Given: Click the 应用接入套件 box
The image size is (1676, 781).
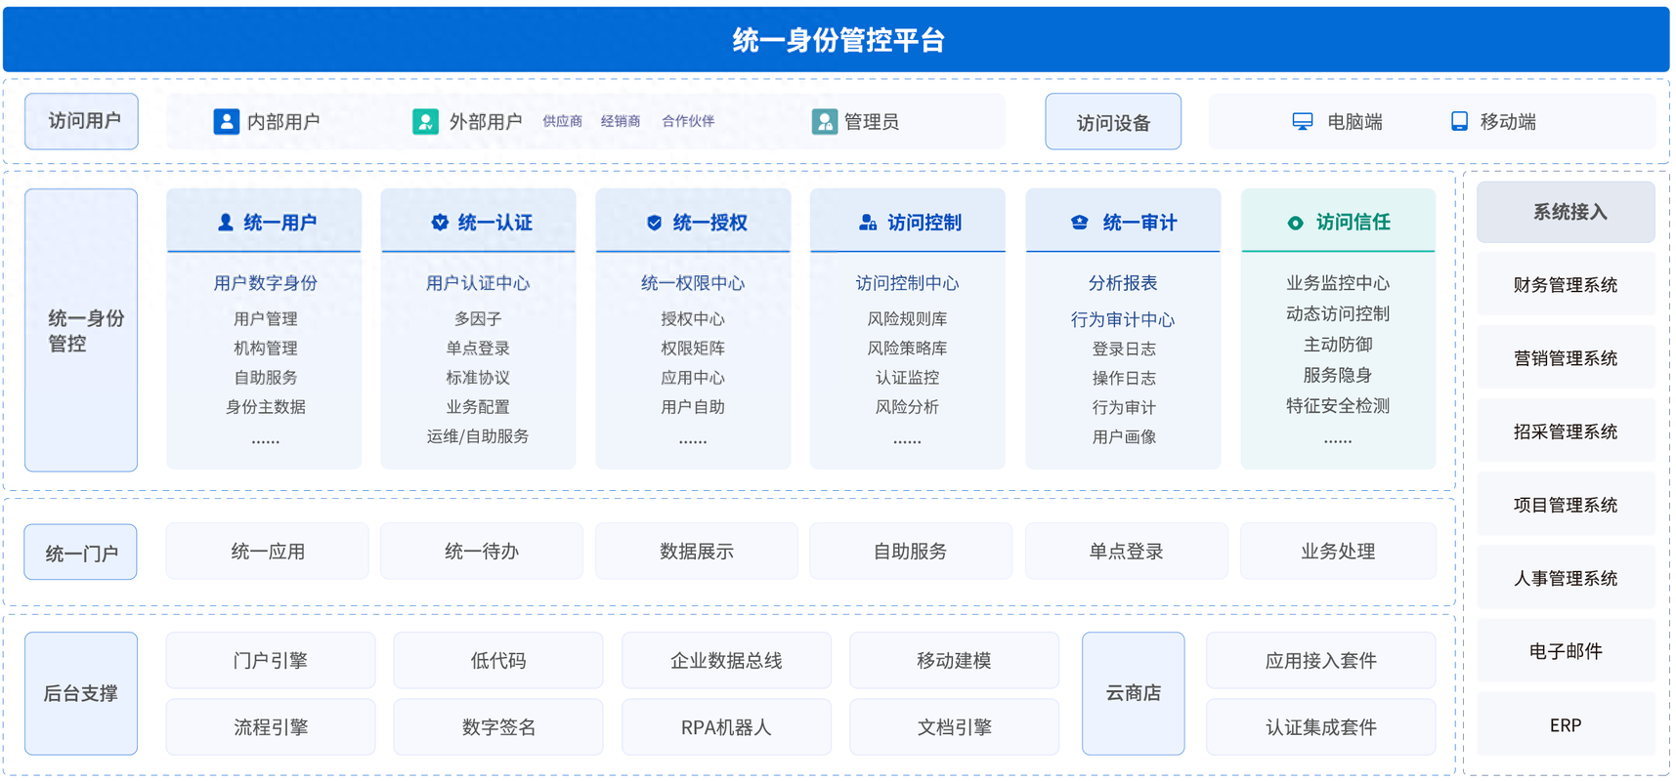Looking at the screenshot, I should [1321, 661].
